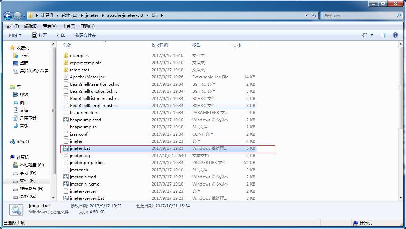Select the report-template folder icon
The height and width of the screenshot is (229, 406).
click(x=66, y=63)
